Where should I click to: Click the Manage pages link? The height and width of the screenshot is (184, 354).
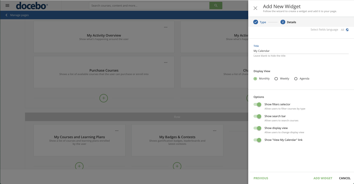point(20,15)
